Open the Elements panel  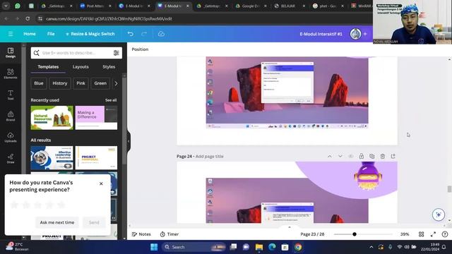tap(11, 73)
